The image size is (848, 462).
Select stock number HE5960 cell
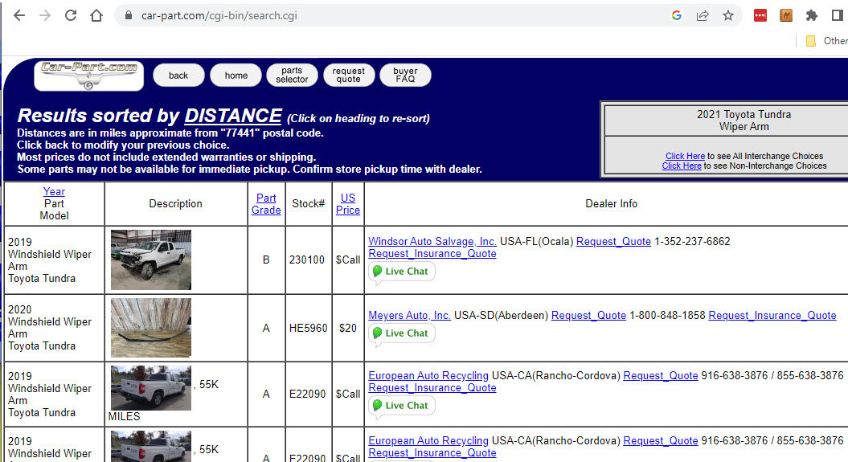click(309, 328)
